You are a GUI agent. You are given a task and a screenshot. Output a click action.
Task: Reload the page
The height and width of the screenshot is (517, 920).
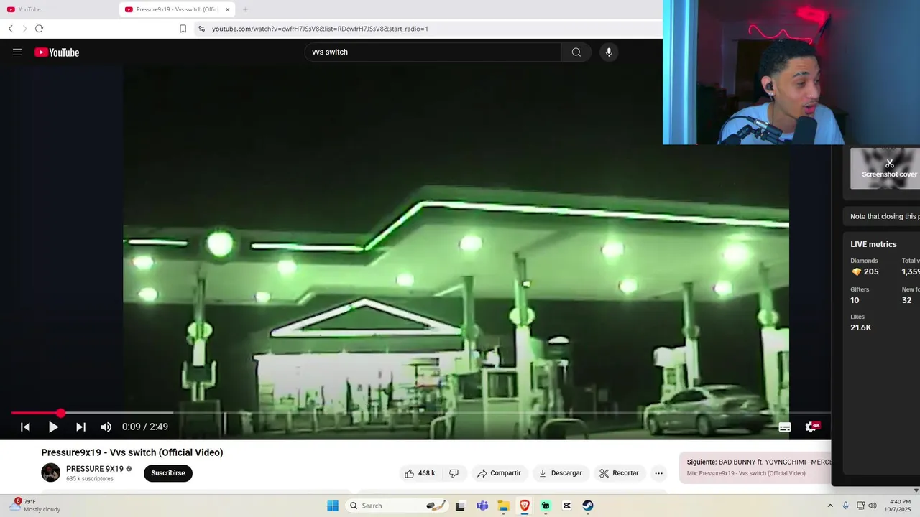tap(39, 29)
